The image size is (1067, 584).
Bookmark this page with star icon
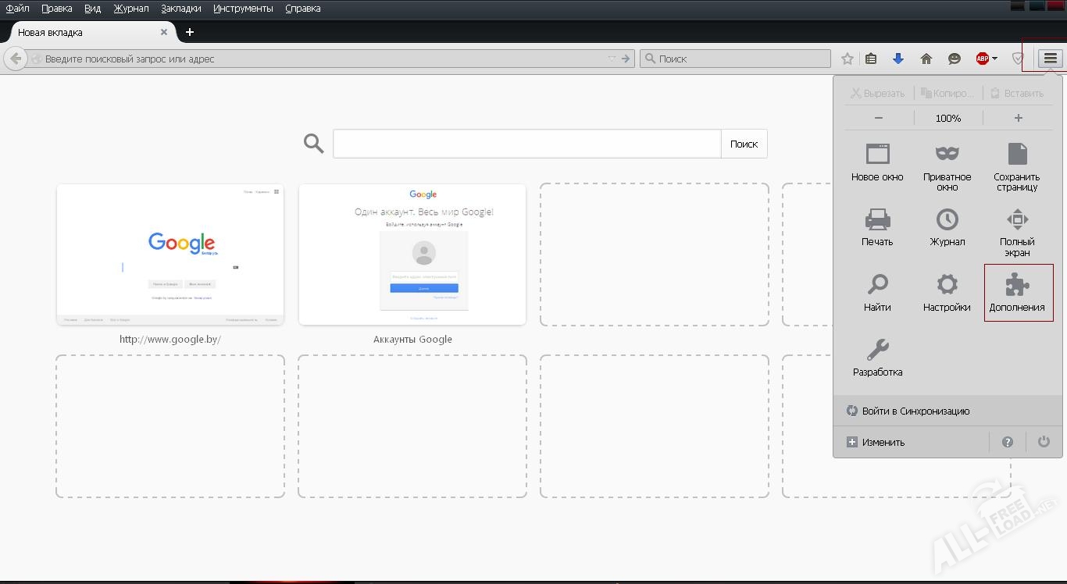847,59
